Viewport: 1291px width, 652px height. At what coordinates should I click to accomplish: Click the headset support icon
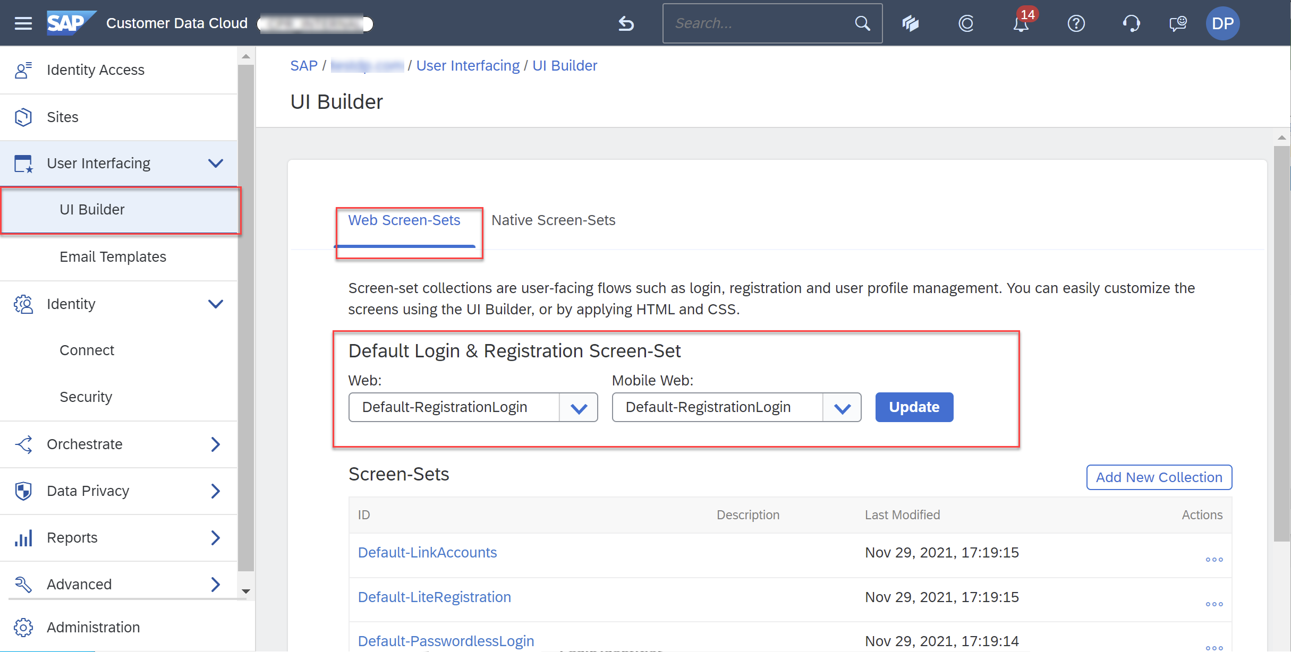(x=1131, y=23)
